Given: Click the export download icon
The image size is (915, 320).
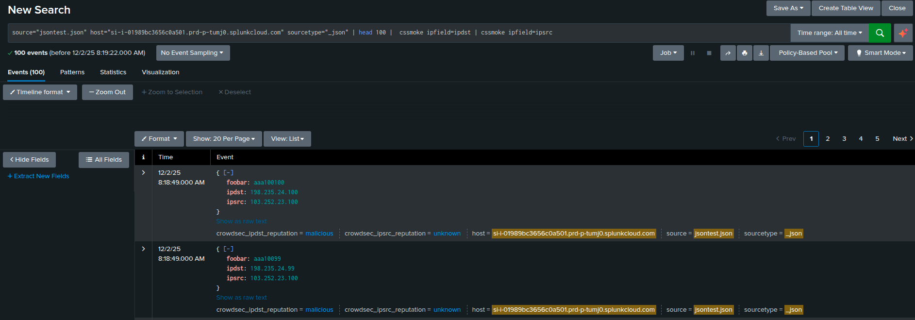Looking at the screenshot, I should pyautogui.click(x=761, y=53).
